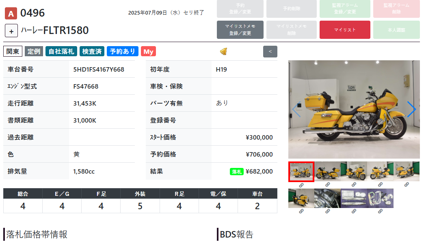
Task: Select result price ¥682,000
Action: 259,172
